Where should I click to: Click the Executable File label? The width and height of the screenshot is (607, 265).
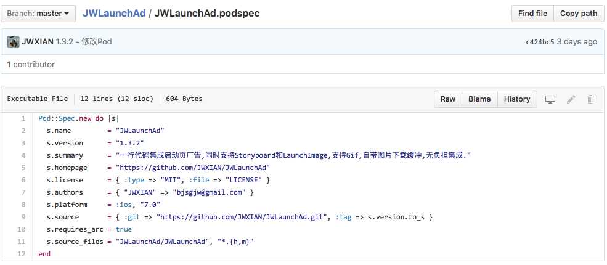point(38,99)
